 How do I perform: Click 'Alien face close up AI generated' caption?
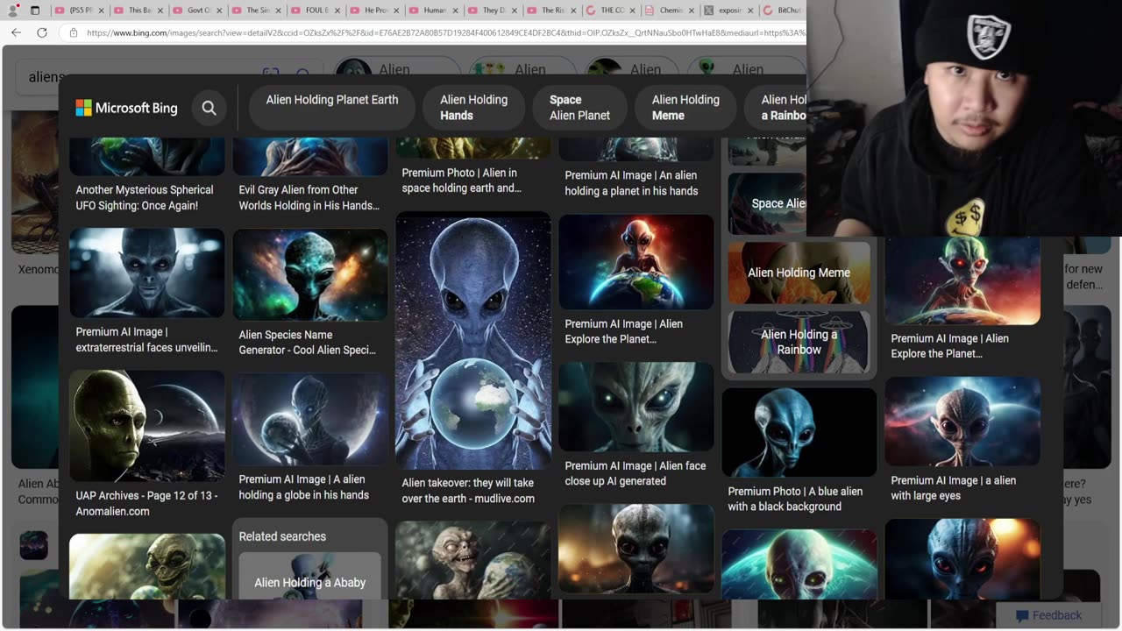(x=636, y=473)
